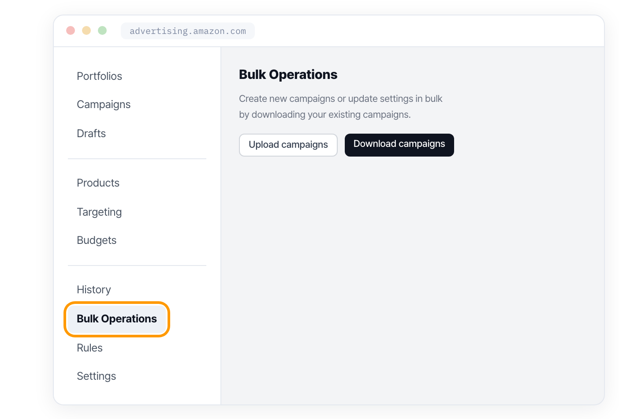
Task: Open the Budgets page
Action: [97, 240]
